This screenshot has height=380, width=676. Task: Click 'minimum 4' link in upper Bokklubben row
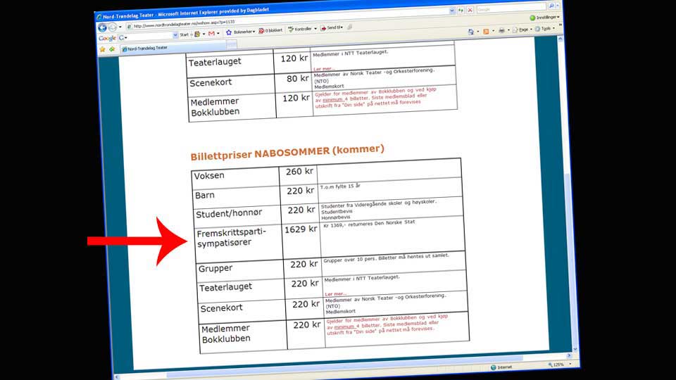335,99
